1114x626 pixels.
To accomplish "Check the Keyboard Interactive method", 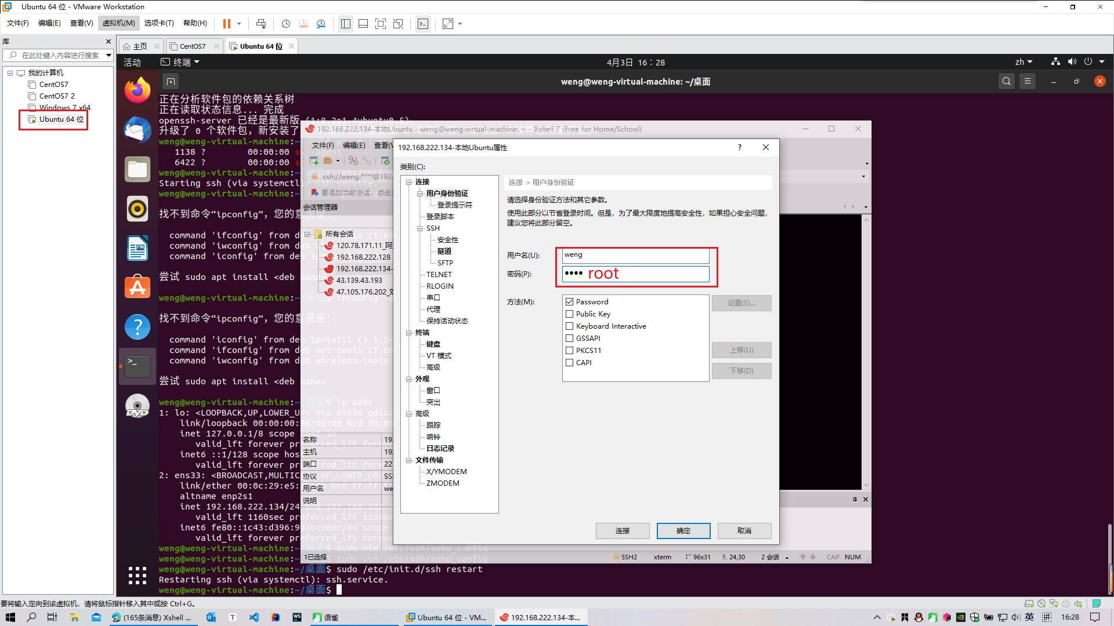I will point(569,326).
